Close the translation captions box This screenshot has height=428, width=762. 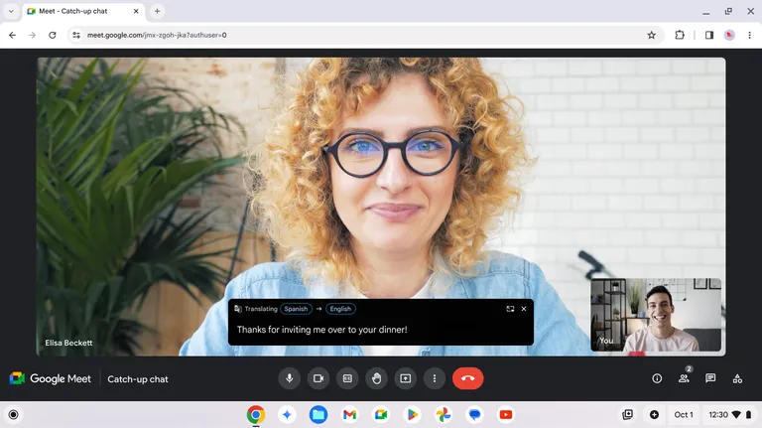pos(524,309)
